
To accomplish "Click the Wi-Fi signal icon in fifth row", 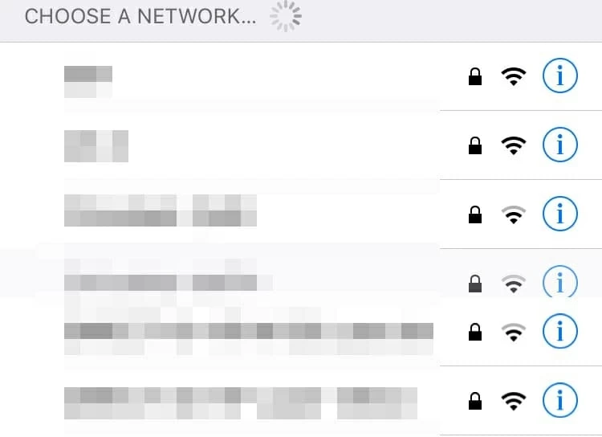I will pos(514,333).
